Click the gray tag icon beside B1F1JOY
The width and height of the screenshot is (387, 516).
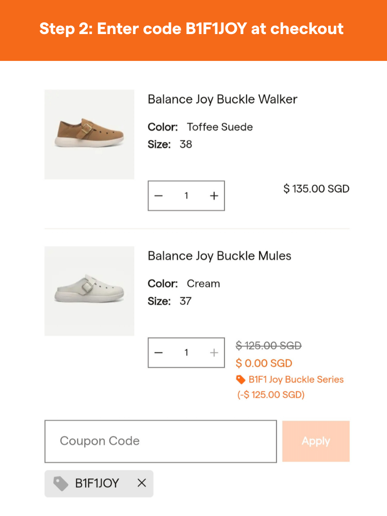point(61,483)
